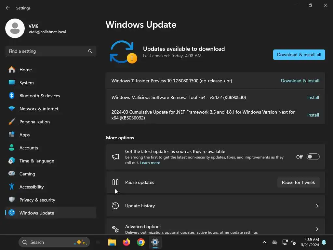This screenshot has width=333, height=250.
Task: Select System in the settings sidebar
Action: pos(50,82)
